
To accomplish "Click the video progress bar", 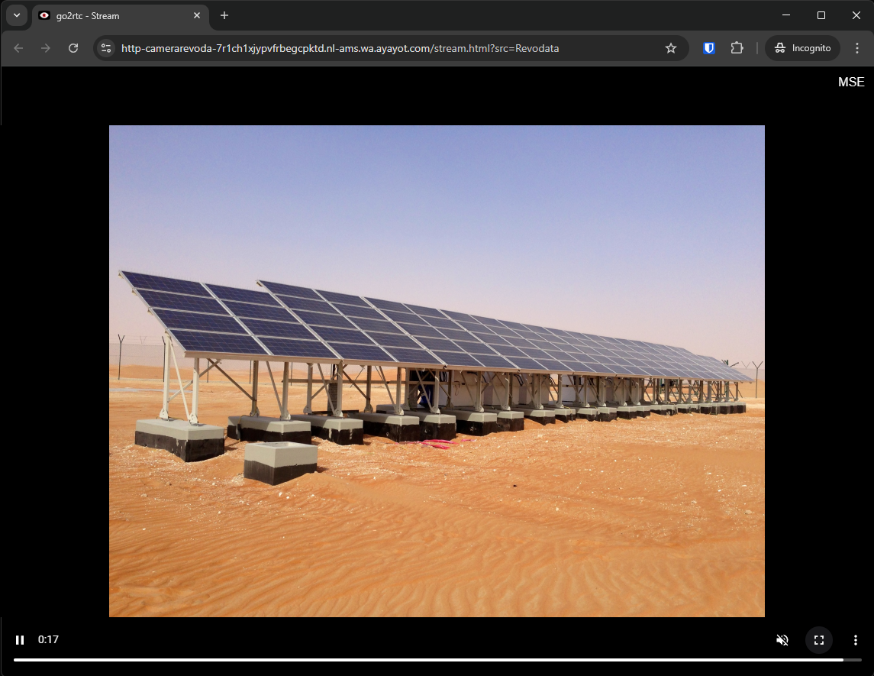I will coord(427,659).
